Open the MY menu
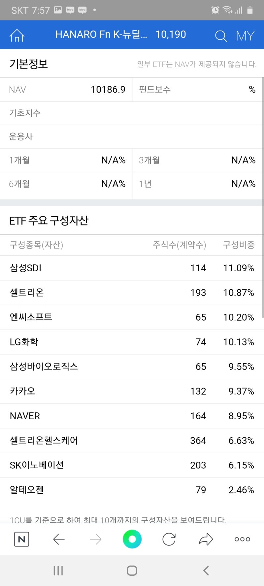264x586 pixels. click(x=245, y=35)
